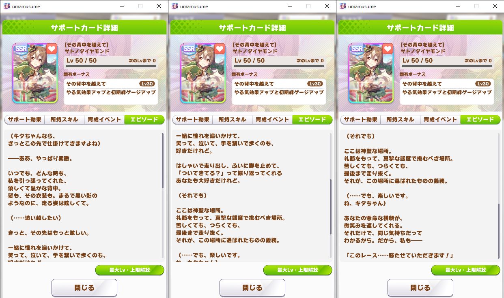This screenshot has height=298, width=504.
Task: Open 所持スキル tab in middle window
Action: [232, 119]
